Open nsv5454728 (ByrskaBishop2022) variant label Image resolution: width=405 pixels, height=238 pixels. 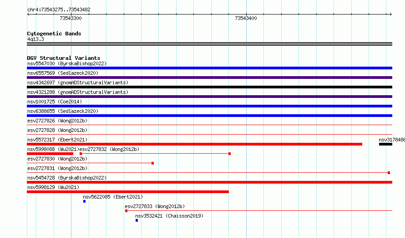pos(67,178)
